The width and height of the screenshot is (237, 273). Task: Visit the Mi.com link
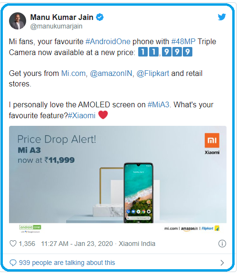(x=73, y=73)
